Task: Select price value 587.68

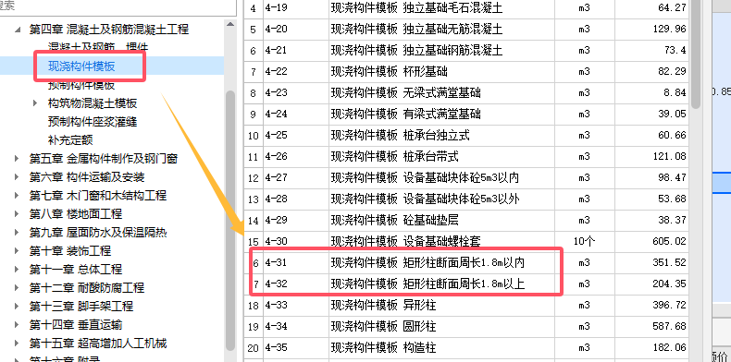Action: (x=651, y=327)
